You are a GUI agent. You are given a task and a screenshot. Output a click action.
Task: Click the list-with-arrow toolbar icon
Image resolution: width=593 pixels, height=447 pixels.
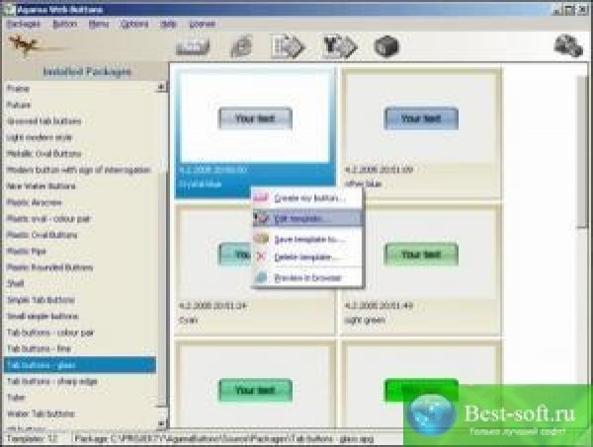[x=289, y=46]
